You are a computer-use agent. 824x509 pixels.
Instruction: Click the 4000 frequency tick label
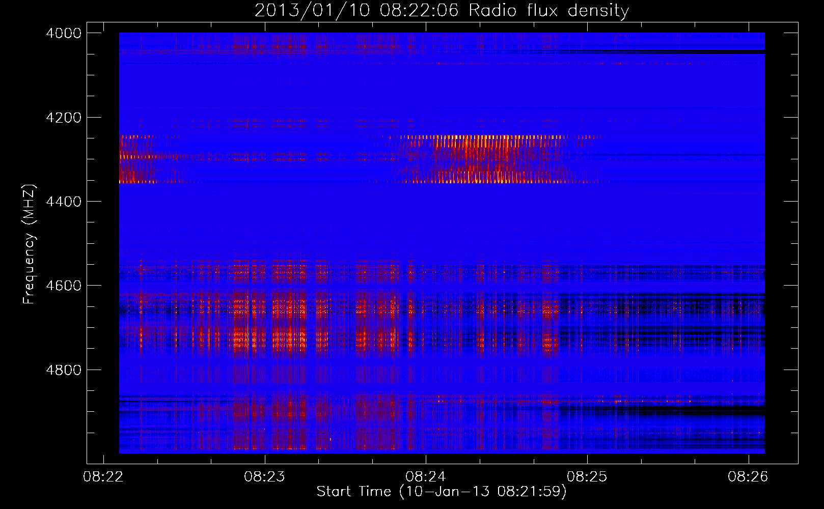[x=64, y=33]
